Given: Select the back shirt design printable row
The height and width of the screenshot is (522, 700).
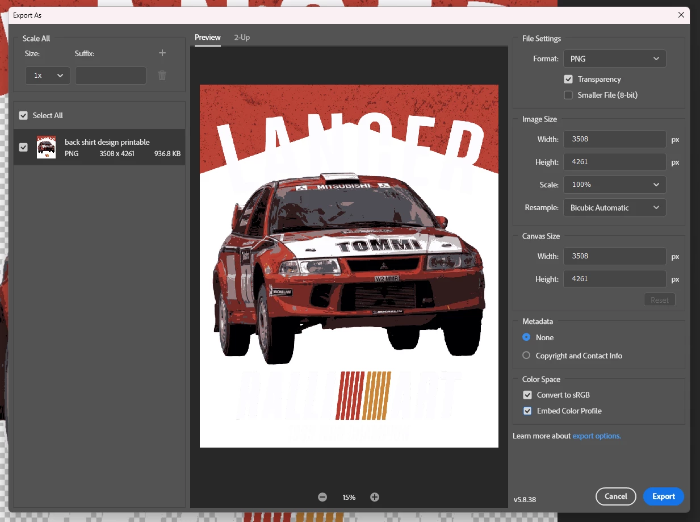Looking at the screenshot, I should pyautogui.click(x=99, y=147).
